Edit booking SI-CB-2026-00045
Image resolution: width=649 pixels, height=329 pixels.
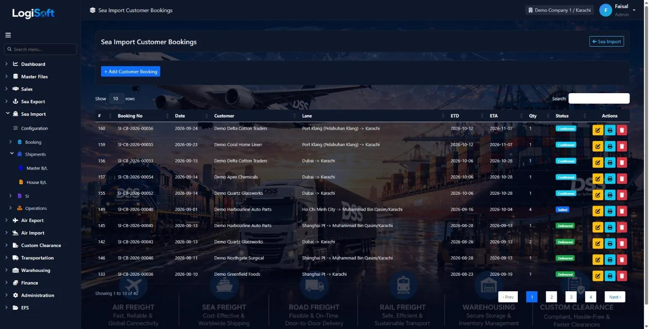[x=597, y=227]
